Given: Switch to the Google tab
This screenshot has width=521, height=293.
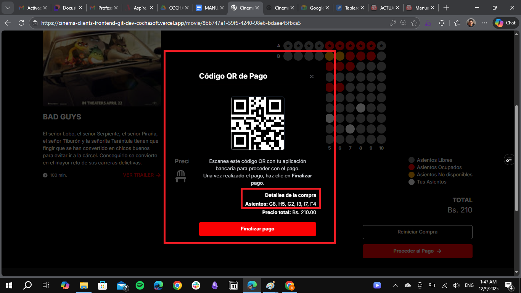Looking at the screenshot, I should coord(313,8).
